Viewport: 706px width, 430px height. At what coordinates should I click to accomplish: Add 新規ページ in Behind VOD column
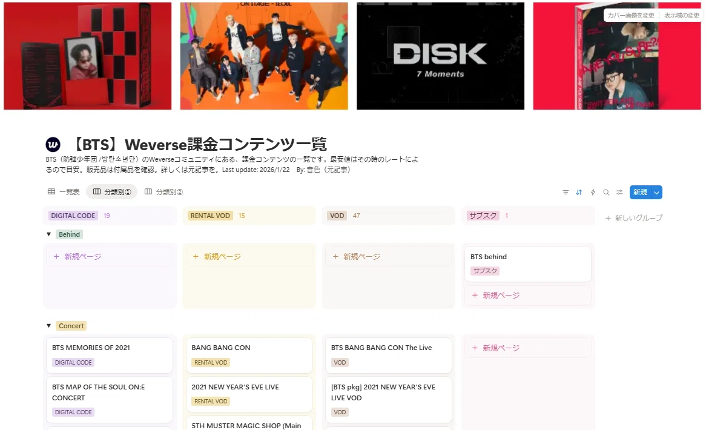[x=389, y=257]
